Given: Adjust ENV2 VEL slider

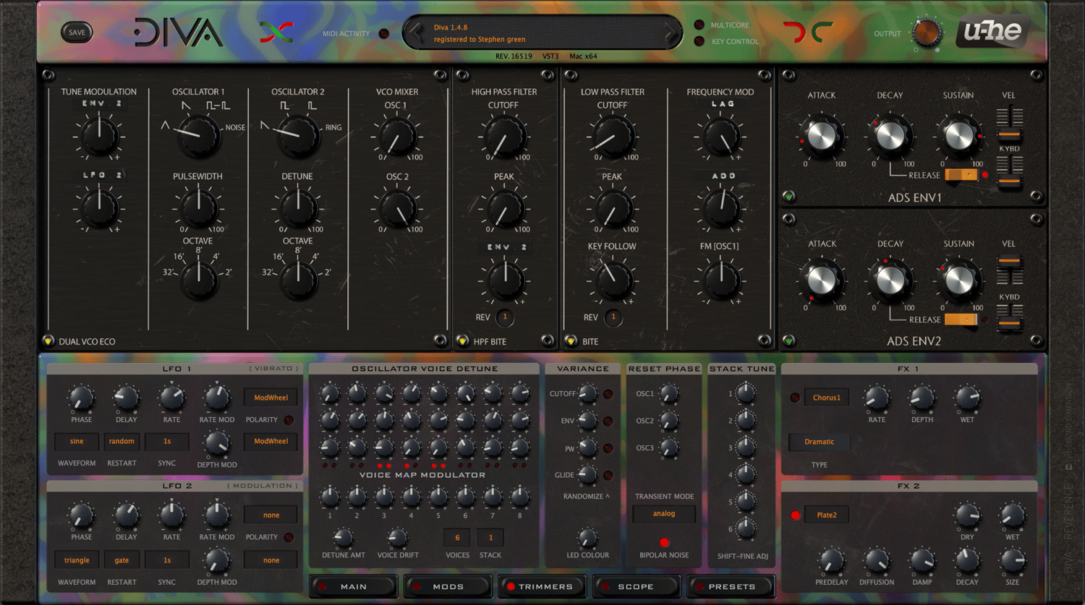Looking at the screenshot, I should (x=1009, y=261).
